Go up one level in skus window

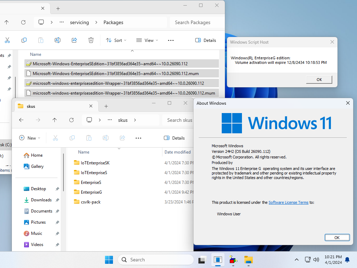pyautogui.click(x=55, y=120)
